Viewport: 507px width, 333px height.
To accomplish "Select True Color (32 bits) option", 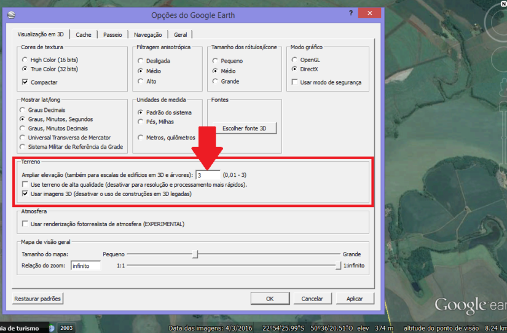I will (x=50, y=69).
